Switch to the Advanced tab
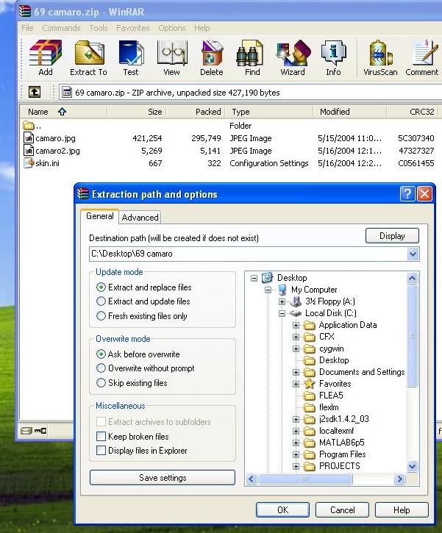This screenshot has width=442, height=533. (140, 217)
